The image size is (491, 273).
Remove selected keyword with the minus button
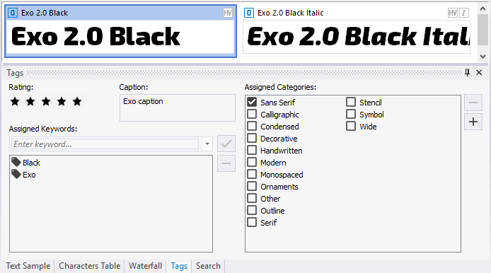tap(226, 163)
